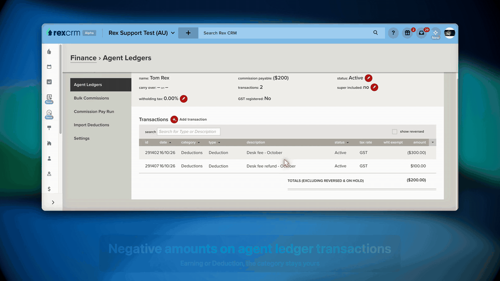Click the wht exempt column header

pyautogui.click(x=393, y=143)
